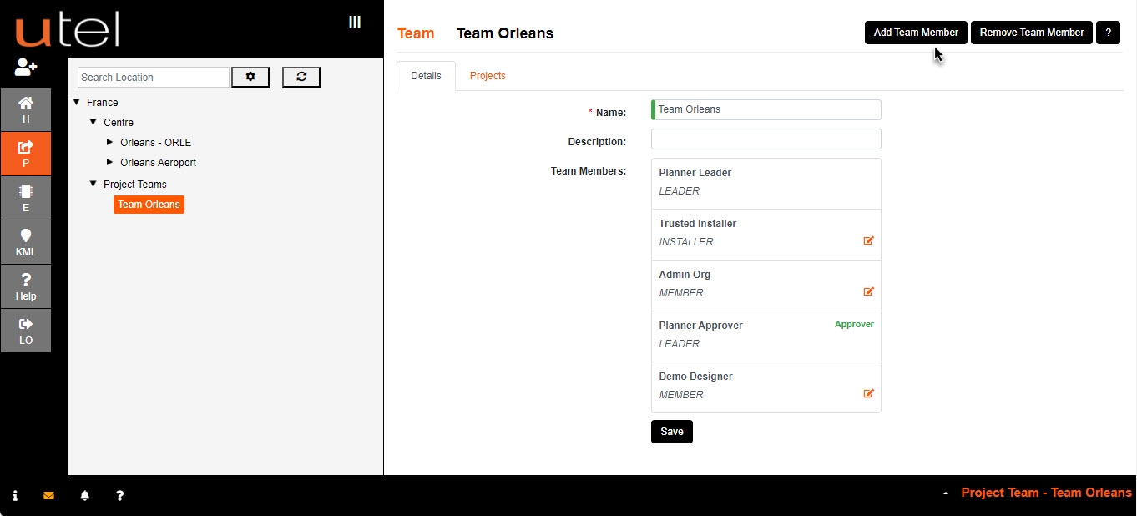Click the ? help button top right
Image resolution: width=1137 pixels, height=516 pixels.
(1108, 33)
